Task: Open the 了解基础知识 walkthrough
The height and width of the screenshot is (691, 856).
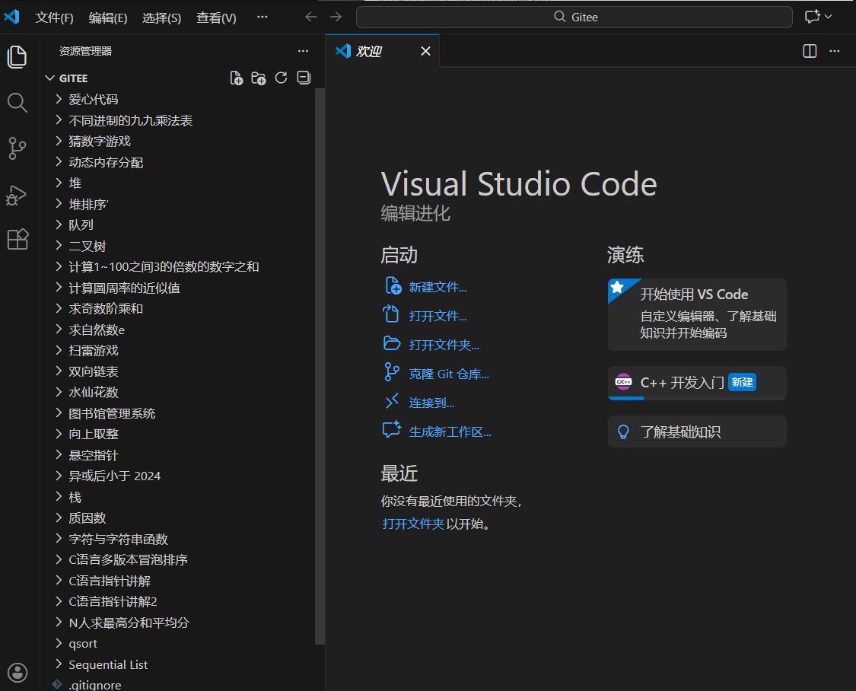Action: 697,431
